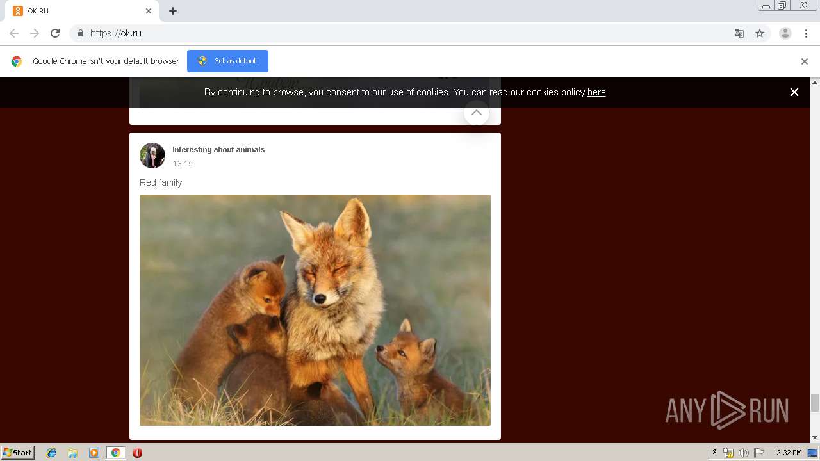820x461 pixels.
Task: Click scrollbar down arrow
Action: (x=815, y=438)
